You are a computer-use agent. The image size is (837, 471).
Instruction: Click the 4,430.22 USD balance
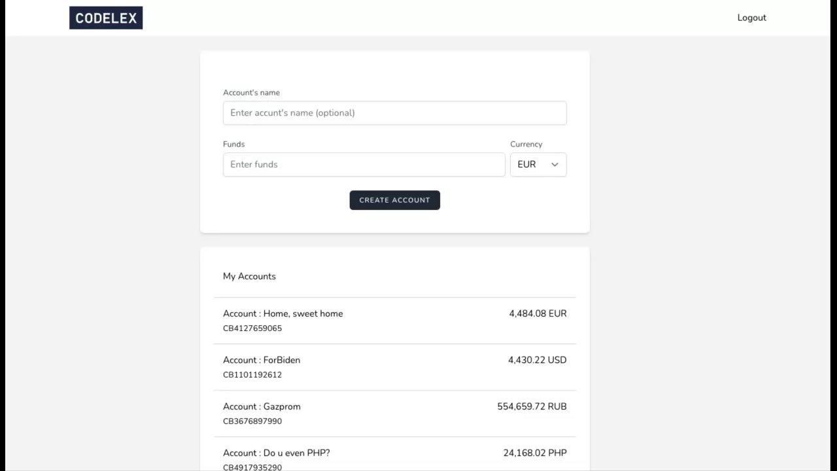click(537, 360)
